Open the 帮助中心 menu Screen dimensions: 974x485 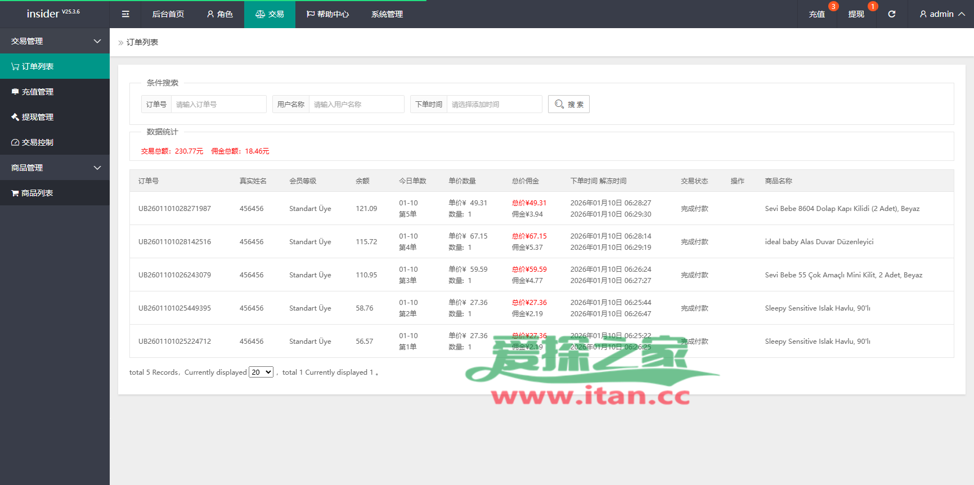(x=327, y=14)
